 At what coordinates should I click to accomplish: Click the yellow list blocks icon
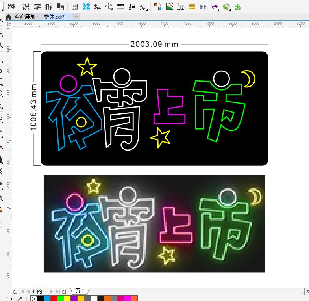click(192, 7)
